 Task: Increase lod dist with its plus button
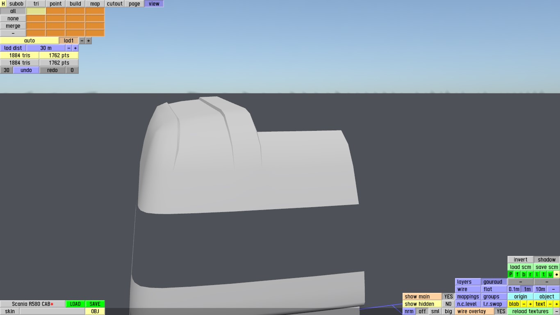coord(75,48)
